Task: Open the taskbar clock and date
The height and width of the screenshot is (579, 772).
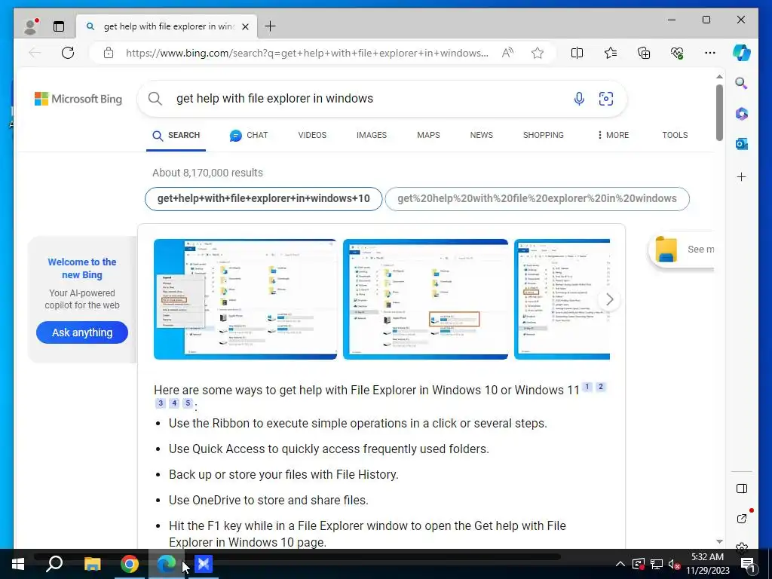Action: click(x=707, y=564)
